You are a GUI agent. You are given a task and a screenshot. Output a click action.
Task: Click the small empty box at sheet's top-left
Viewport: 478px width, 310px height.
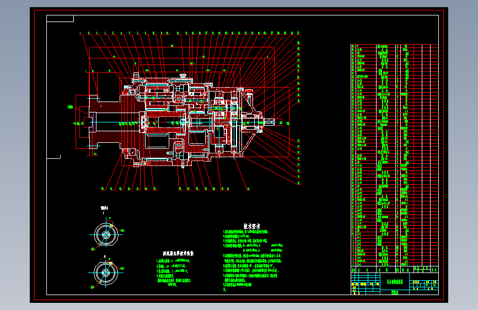[x=60, y=19]
